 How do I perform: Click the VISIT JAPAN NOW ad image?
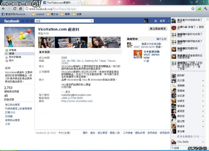pyautogui.click(x=138, y=54)
